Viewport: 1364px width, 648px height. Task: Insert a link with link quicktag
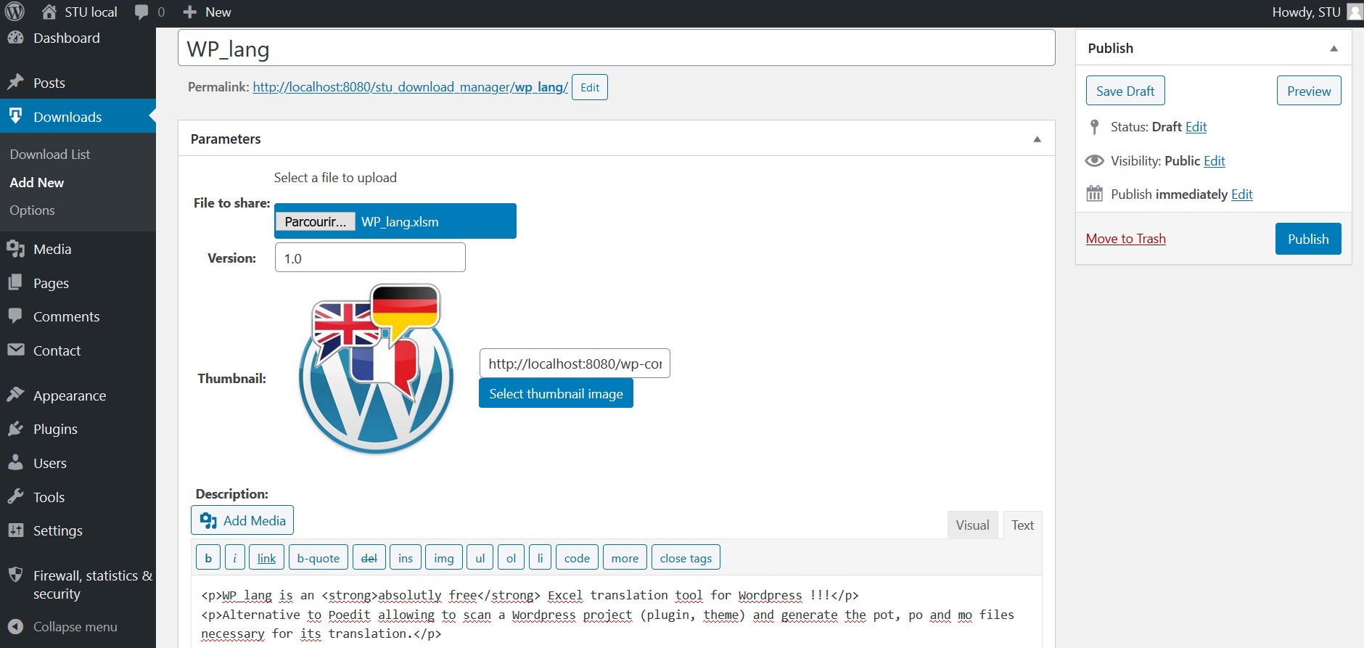(266, 558)
